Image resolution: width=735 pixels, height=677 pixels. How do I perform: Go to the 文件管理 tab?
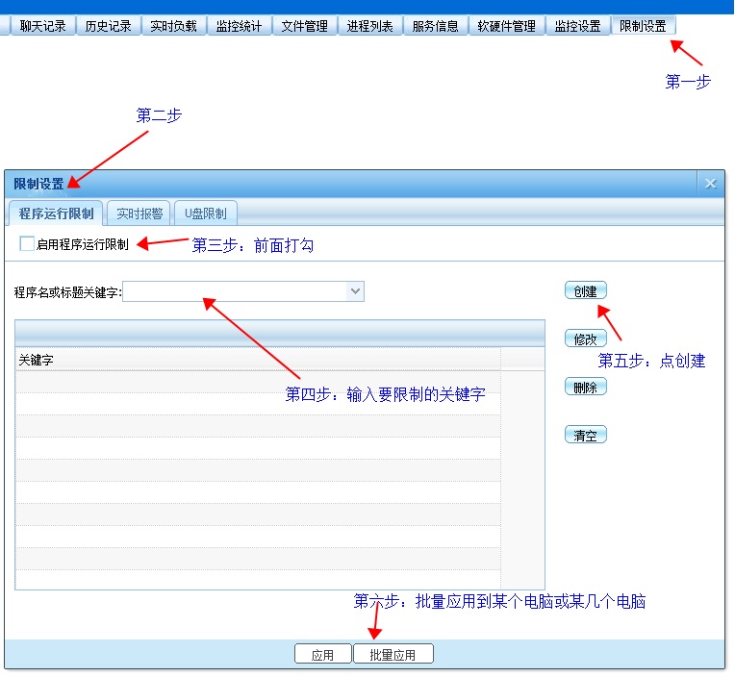305,26
